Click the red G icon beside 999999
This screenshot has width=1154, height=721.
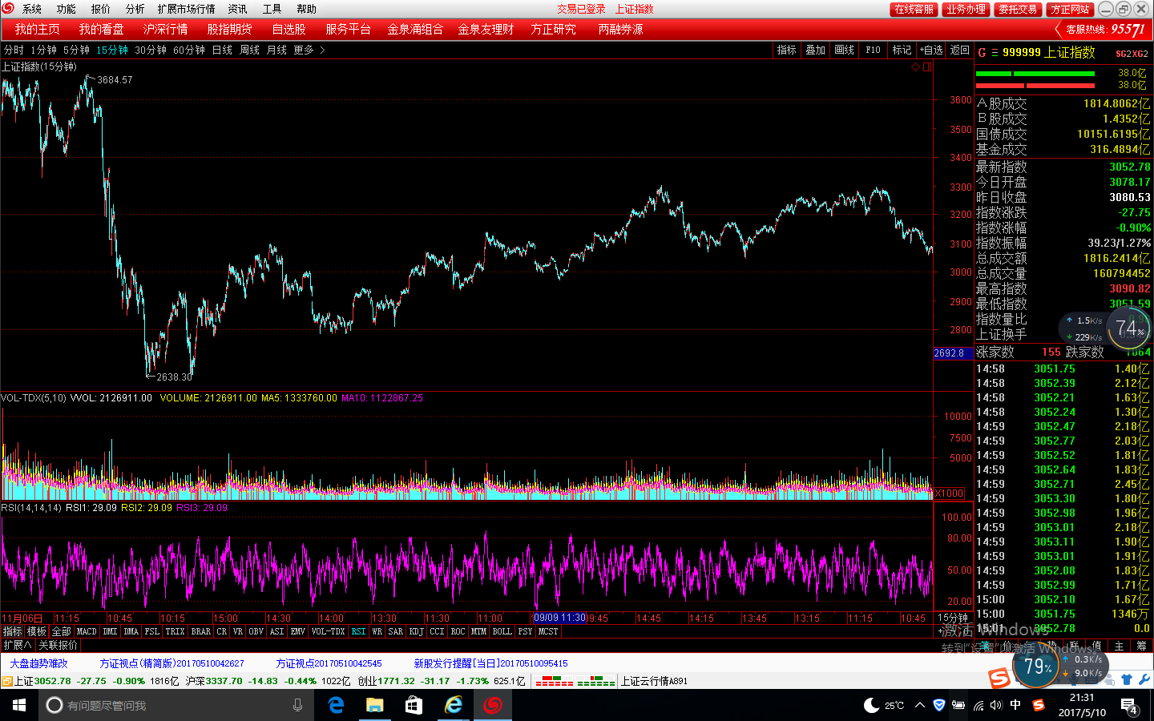click(x=982, y=52)
